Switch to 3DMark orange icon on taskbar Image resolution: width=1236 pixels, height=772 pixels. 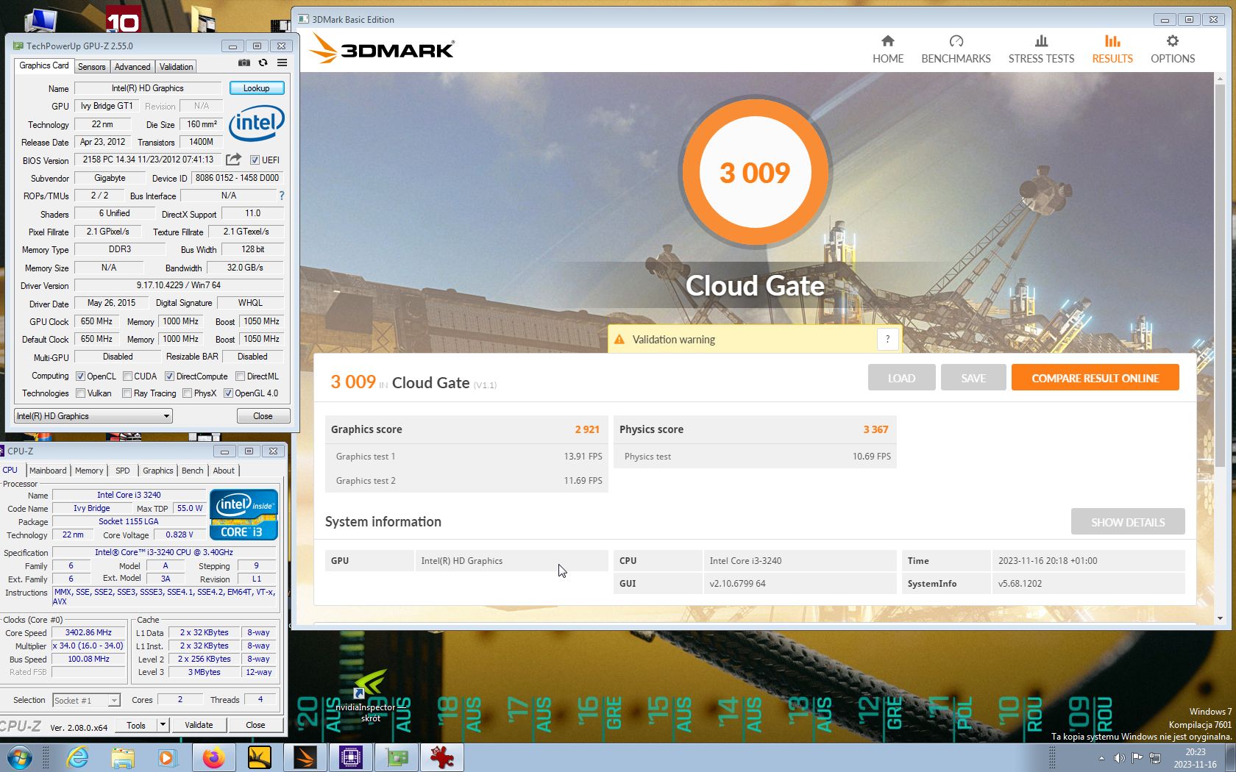[x=305, y=757]
